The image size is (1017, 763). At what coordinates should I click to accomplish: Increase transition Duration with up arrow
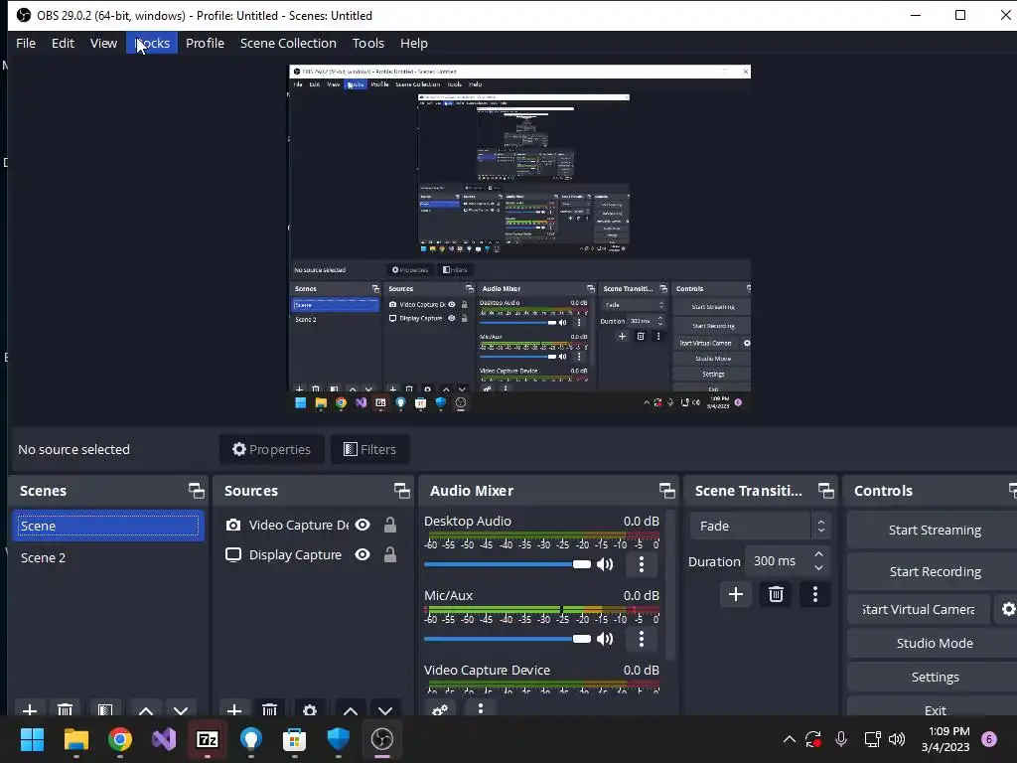[x=818, y=554]
